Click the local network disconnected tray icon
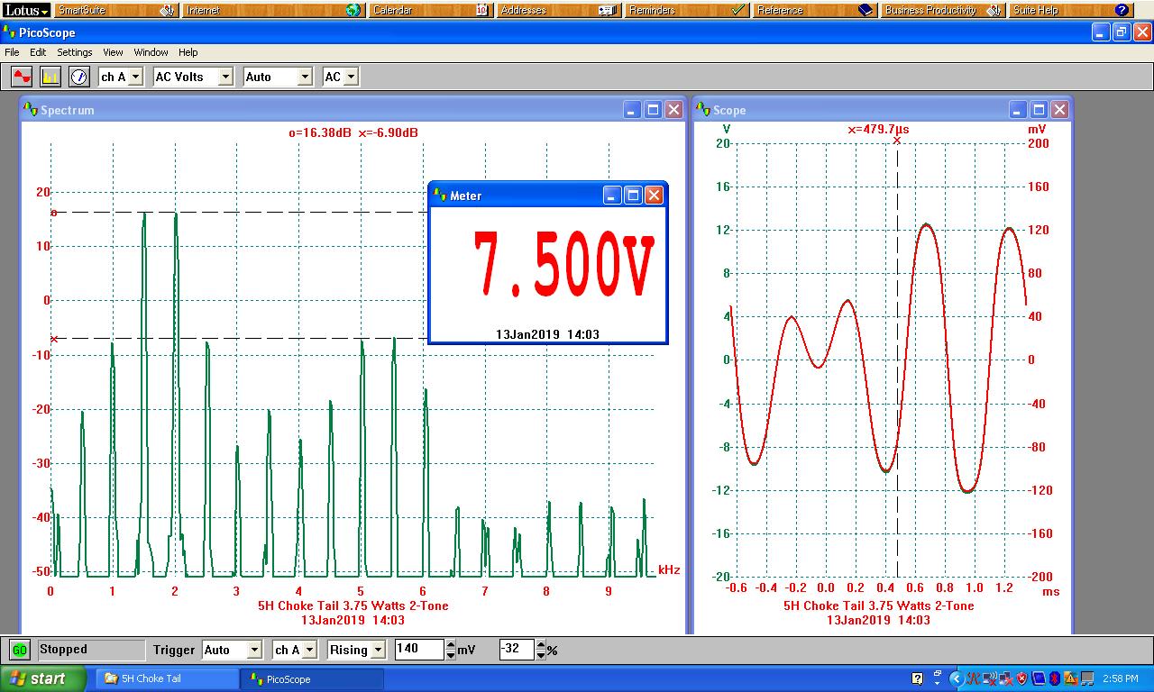 (1005, 678)
